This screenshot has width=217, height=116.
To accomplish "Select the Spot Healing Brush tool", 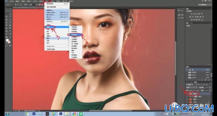I will [6, 19].
